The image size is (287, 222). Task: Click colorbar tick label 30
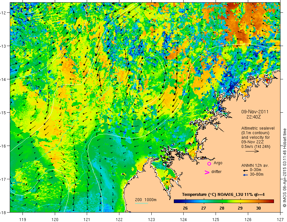(258, 208)
